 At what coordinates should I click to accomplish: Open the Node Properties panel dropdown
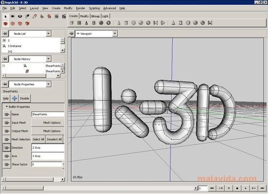(48, 84)
